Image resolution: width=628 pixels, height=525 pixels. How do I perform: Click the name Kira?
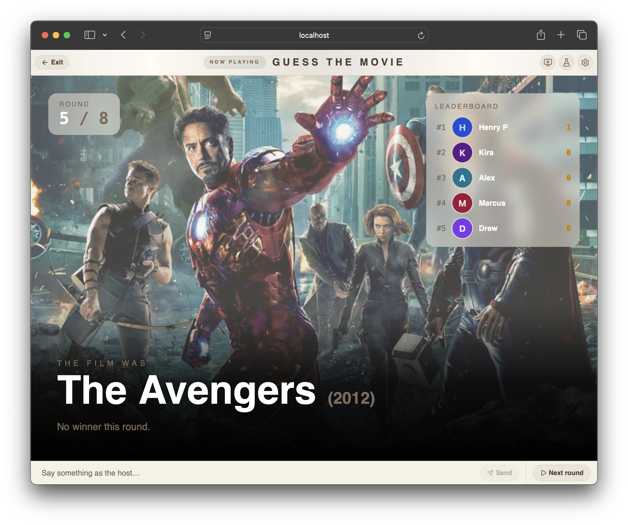pos(486,153)
